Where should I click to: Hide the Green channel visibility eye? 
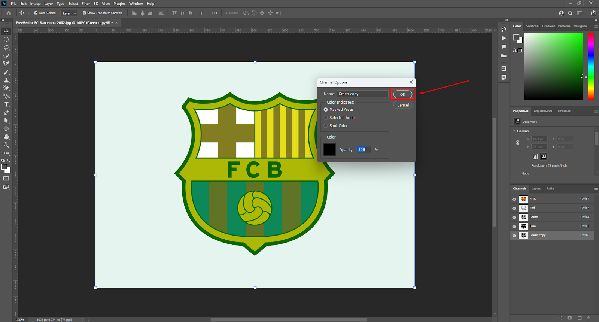[514, 217]
